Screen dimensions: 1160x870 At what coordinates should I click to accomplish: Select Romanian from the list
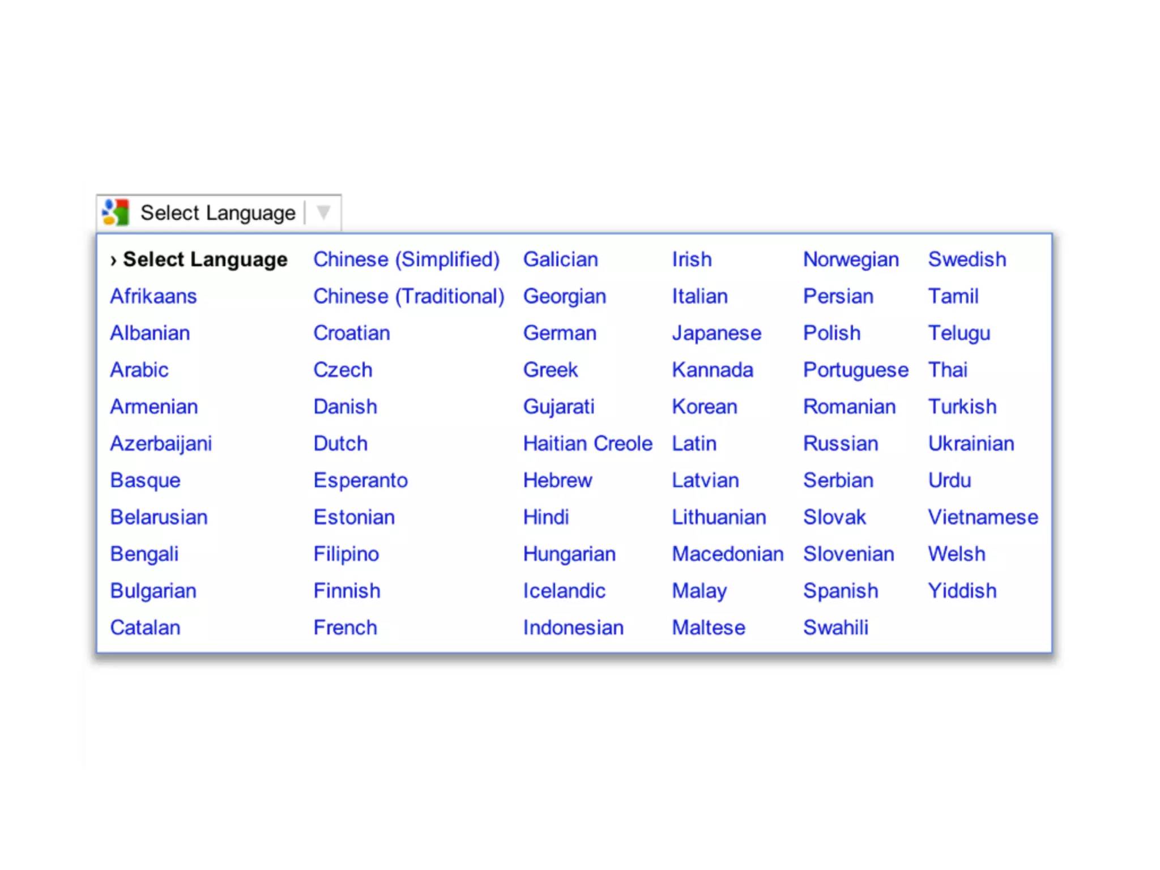click(849, 407)
